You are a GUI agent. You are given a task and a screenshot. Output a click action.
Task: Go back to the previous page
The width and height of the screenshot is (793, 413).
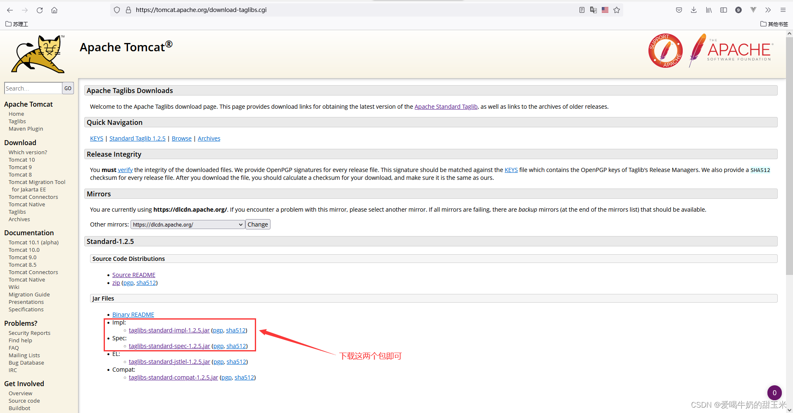click(10, 10)
